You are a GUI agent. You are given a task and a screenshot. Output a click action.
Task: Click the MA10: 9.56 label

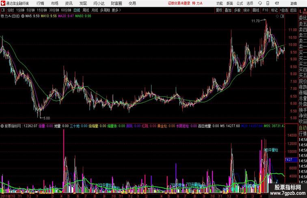click(x=49, y=16)
